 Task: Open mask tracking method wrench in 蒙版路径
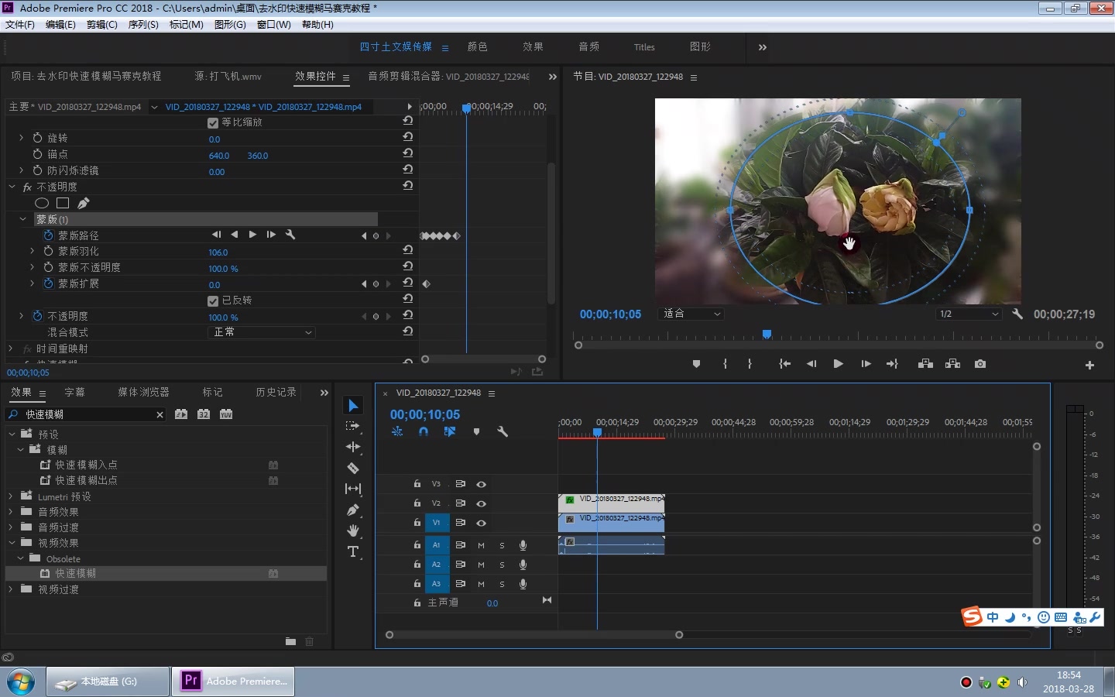(x=290, y=235)
